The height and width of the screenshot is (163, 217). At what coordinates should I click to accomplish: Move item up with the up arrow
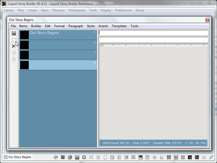click(x=14, y=53)
